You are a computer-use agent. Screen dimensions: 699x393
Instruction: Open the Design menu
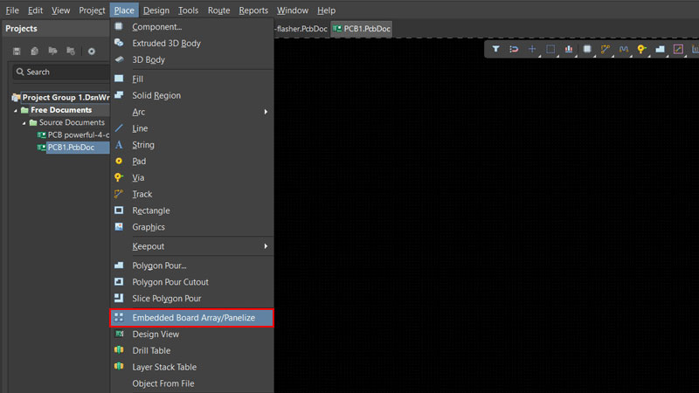[x=156, y=10]
